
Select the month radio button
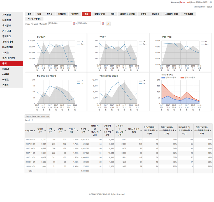(40, 24)
